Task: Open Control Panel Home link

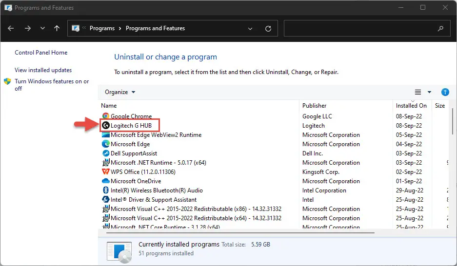Action: (41, 53)
